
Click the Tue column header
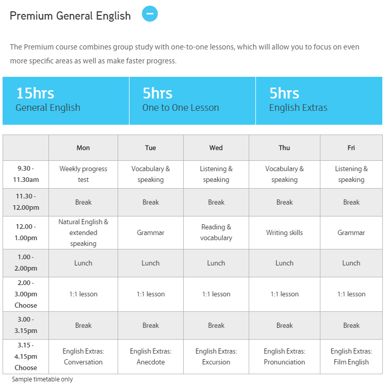pos(151,148)
